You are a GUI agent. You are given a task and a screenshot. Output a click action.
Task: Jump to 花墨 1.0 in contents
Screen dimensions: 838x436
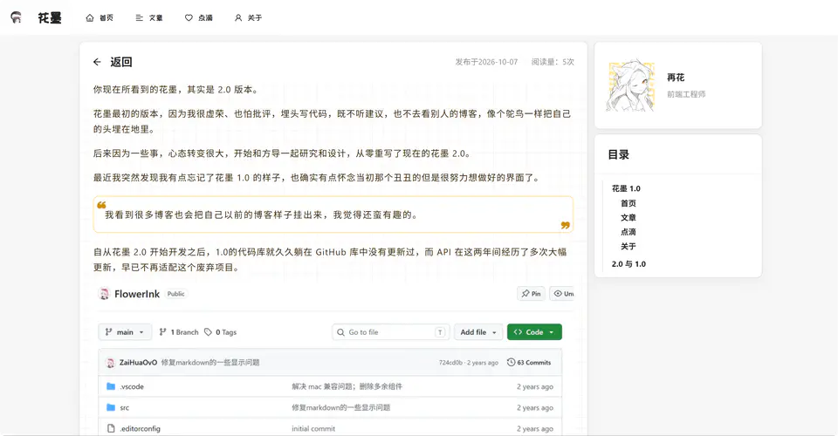(626, 188)
